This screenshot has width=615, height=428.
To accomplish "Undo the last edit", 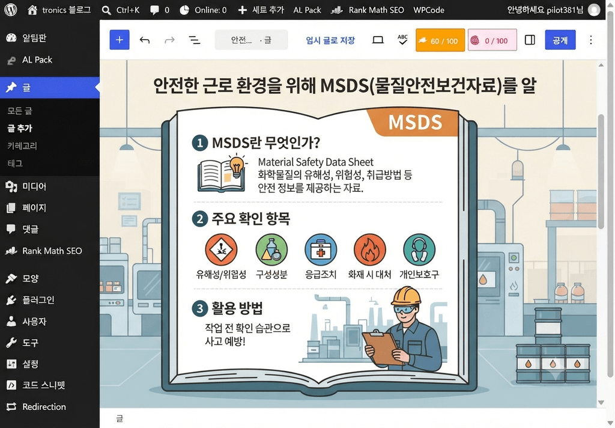I will 145,40.
